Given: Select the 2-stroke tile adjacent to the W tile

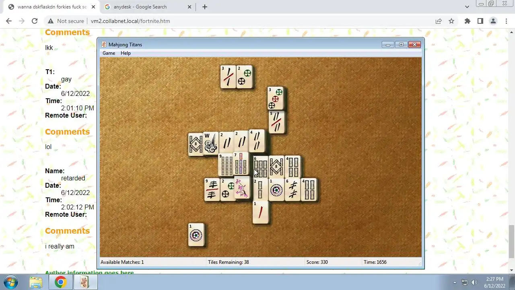Looking at the screenshot, I should [x=227, y=143].
